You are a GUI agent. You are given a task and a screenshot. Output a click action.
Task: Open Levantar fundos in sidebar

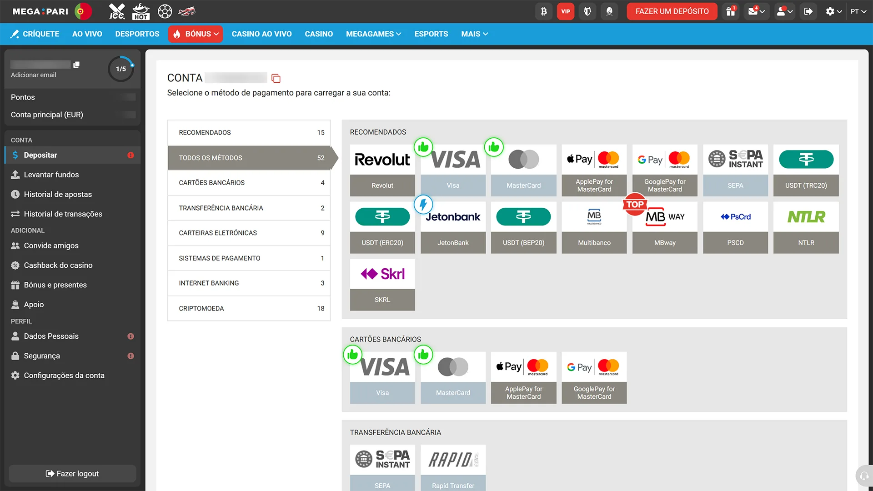pos(72,175)
